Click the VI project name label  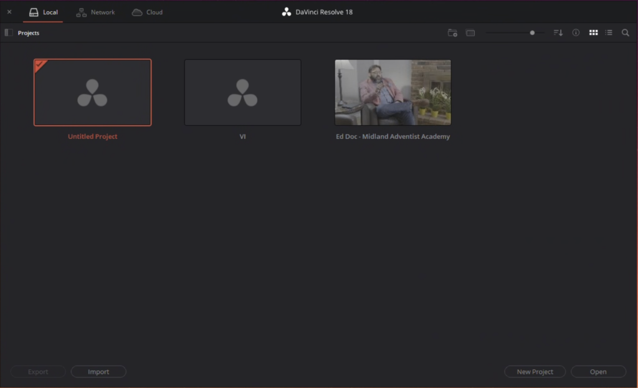[x=242, y=136]
